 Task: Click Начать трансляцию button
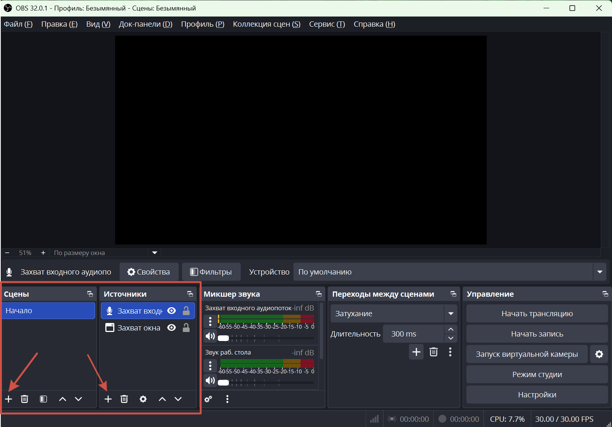point(537,314)
